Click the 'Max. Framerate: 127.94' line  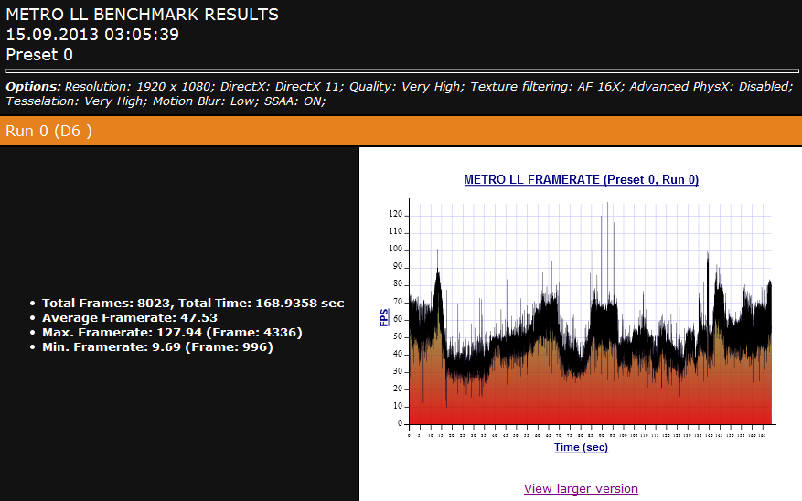pyautogui.click(x=172, y=333)
